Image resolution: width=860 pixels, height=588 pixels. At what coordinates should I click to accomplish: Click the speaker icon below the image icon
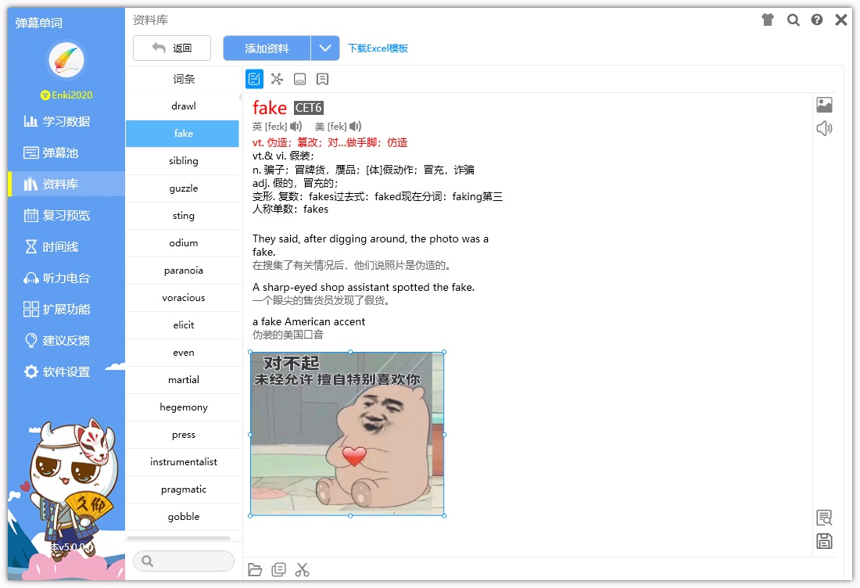pos(824,129)
